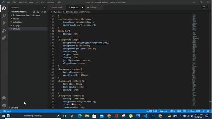Click the Refresh Explorer icon
The width and height of the screenshot is (212, 119).
coord(41,12)
